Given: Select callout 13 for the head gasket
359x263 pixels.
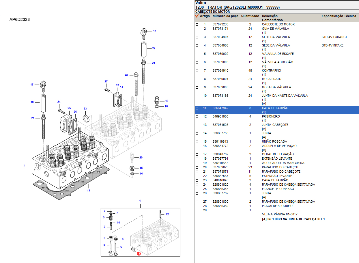Looking at the screenshot, I should tap(89, 191).
